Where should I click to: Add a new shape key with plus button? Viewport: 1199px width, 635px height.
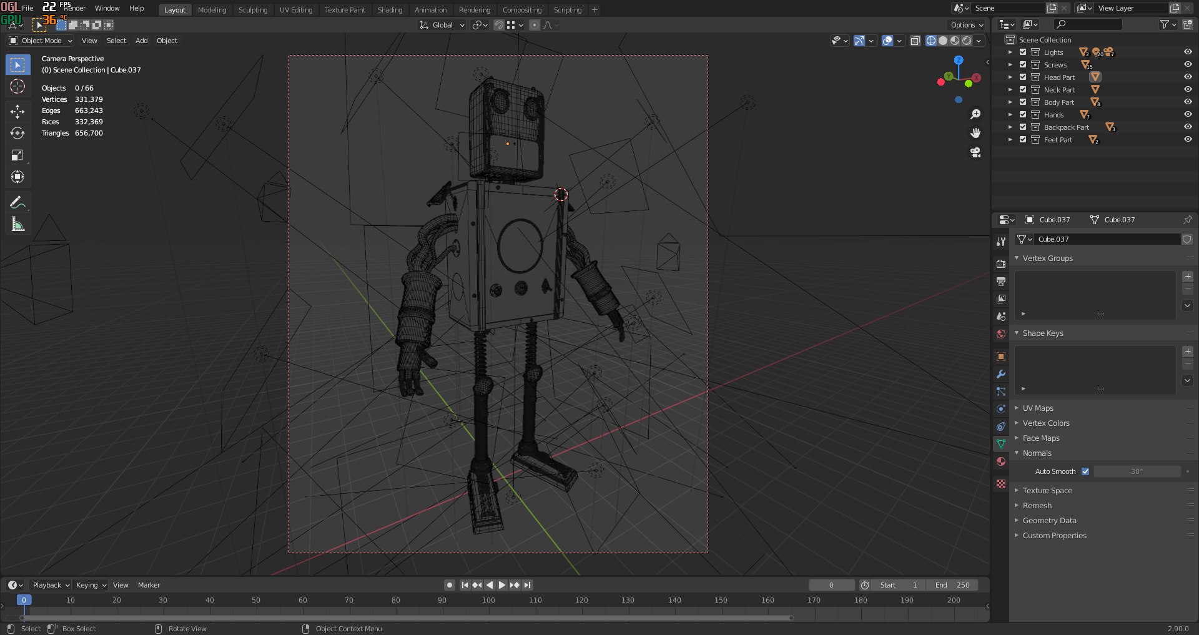coord(1188,352)
